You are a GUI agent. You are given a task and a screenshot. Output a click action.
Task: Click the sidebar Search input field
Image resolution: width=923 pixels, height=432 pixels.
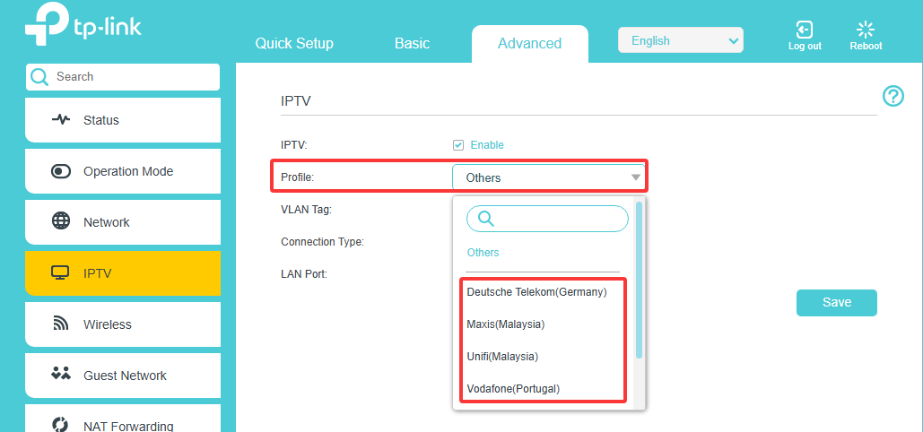pos(123,76)
